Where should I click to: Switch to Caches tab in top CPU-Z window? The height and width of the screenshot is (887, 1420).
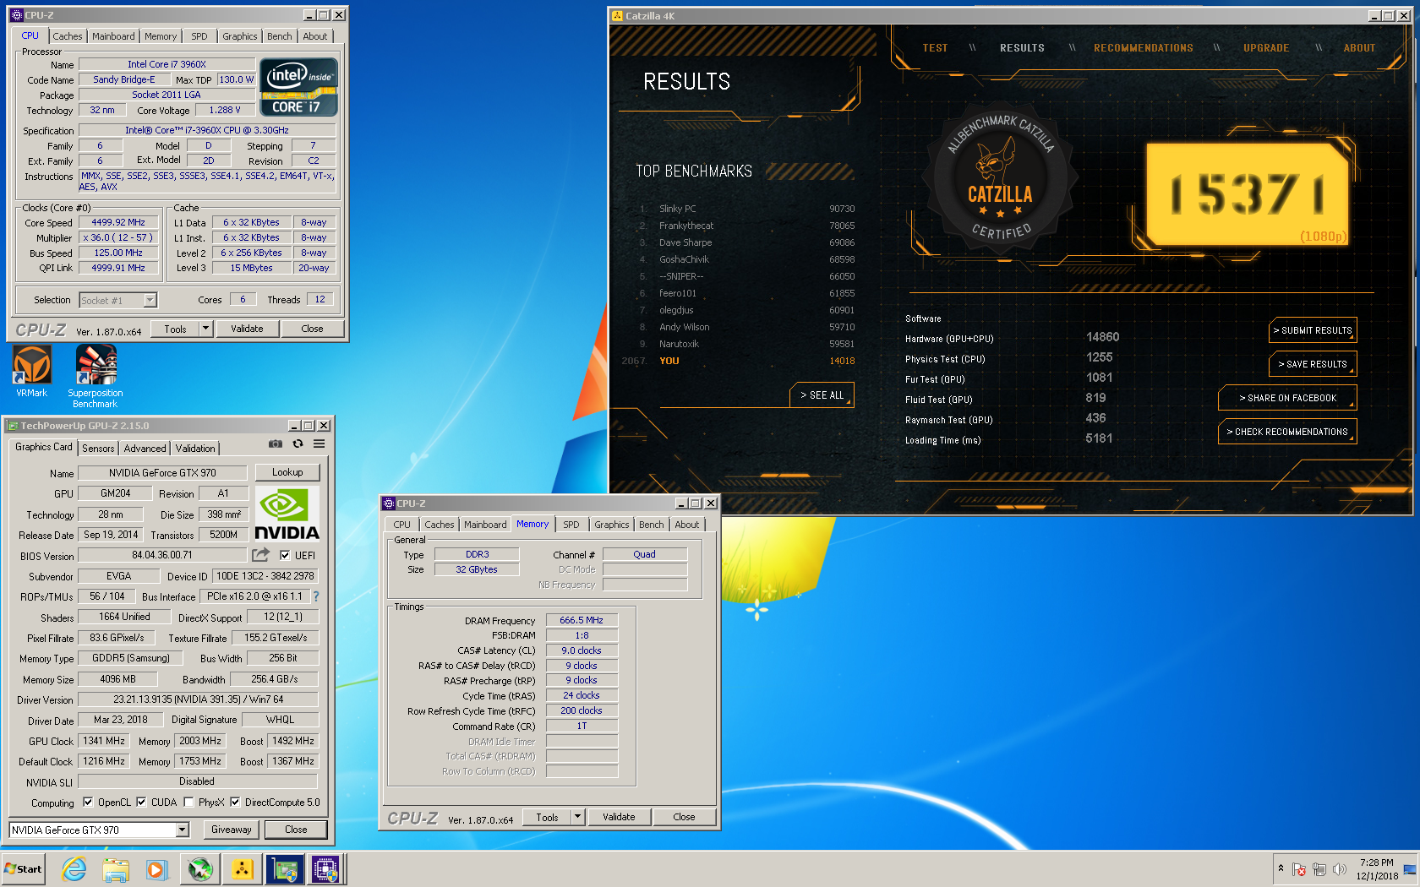68,36
